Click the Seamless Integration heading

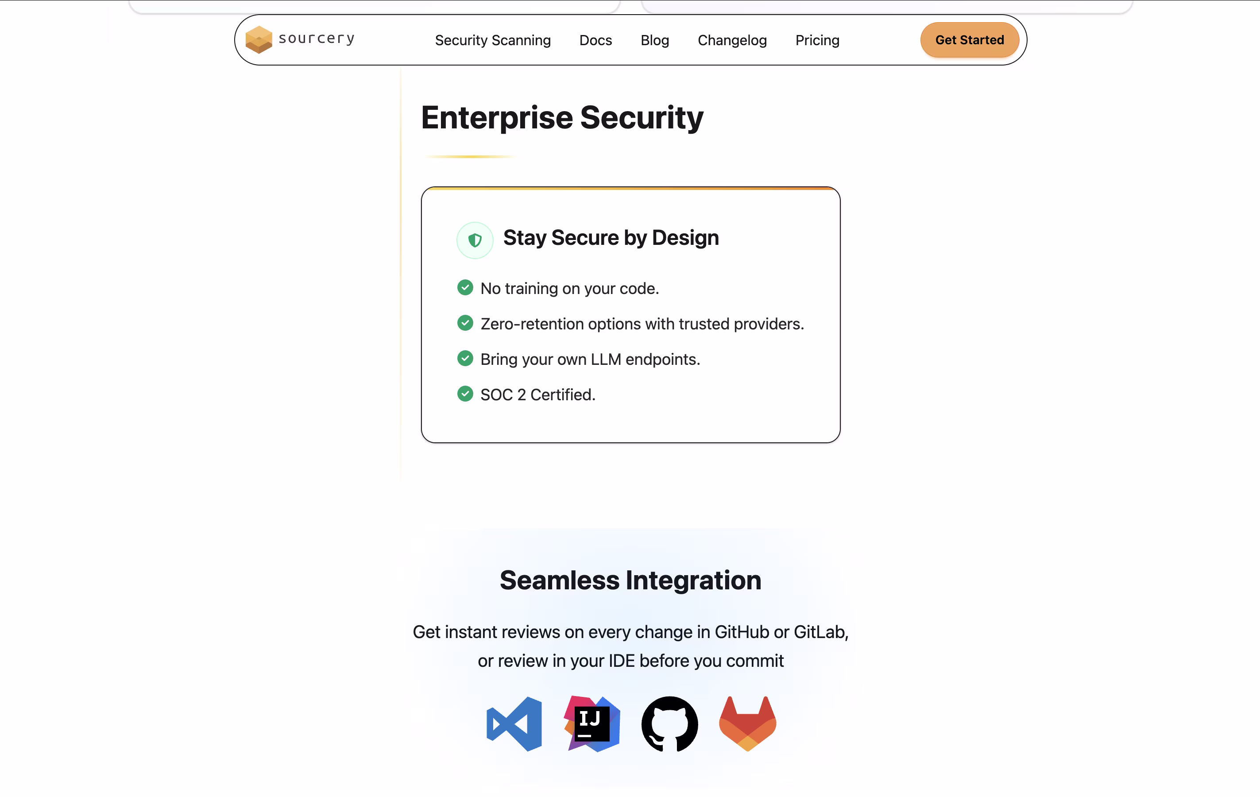coord(630,580)
